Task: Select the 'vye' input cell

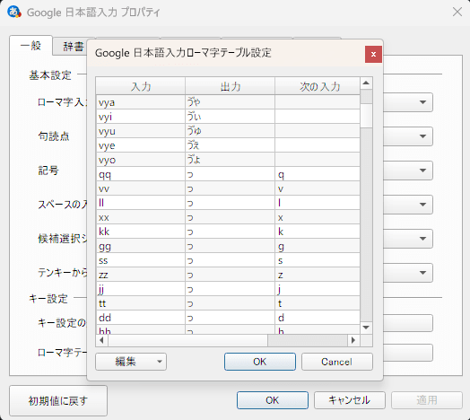Action: [x=141, y=145]
